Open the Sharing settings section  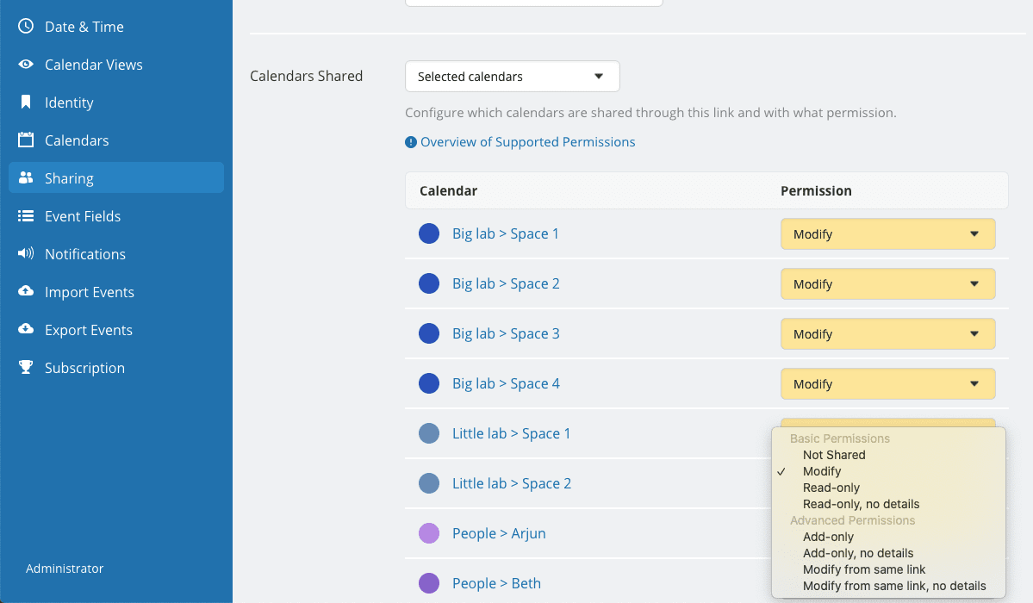pos(69,178)
